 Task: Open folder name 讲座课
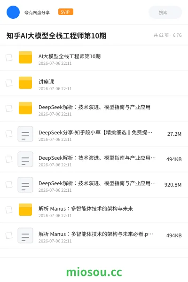point(46,82)
